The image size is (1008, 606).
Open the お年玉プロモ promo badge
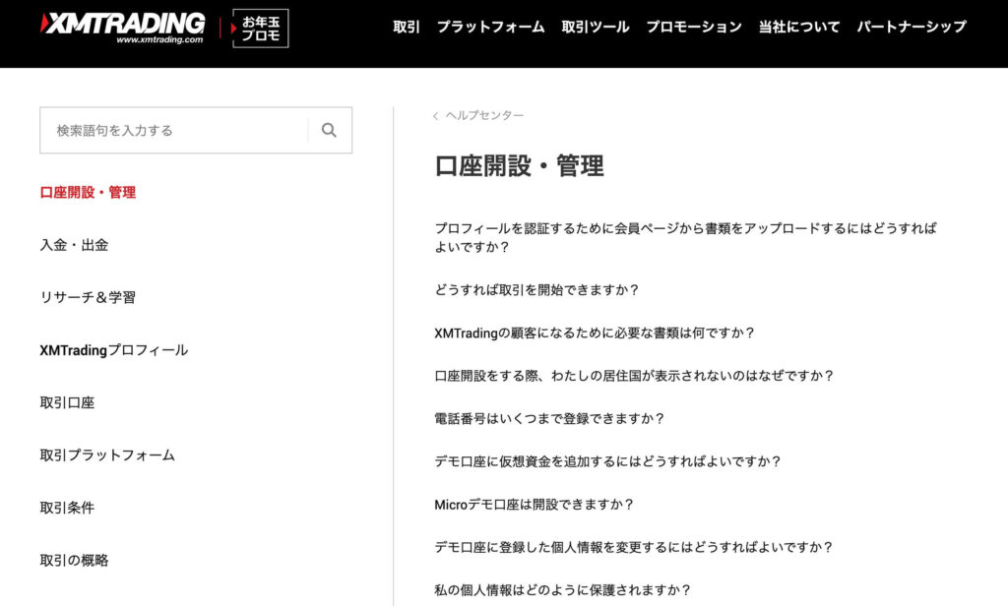pos(261,29)
